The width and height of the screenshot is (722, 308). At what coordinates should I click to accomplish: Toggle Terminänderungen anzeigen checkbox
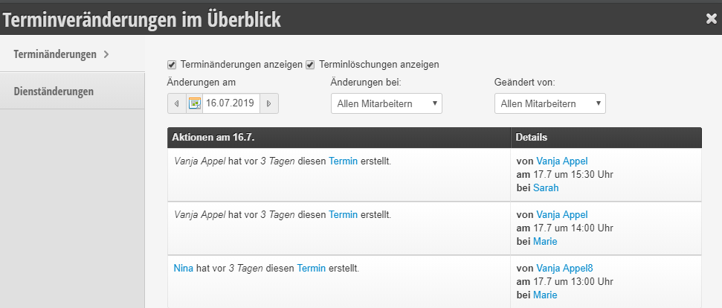pyautogui.click(x=172, y=65)
